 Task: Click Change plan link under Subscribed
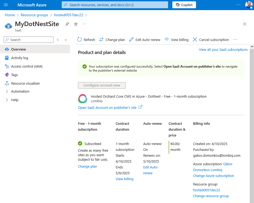click(88, 166)
